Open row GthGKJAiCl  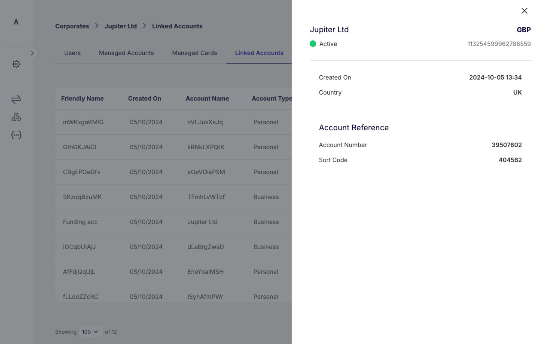tap(174, 147)
